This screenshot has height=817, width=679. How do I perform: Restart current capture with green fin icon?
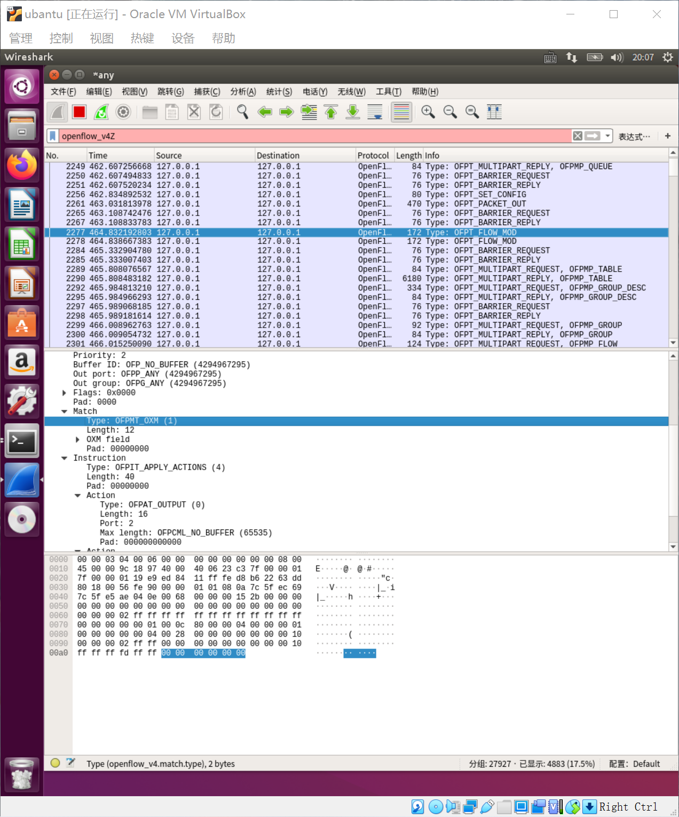(x=101, y=112)
